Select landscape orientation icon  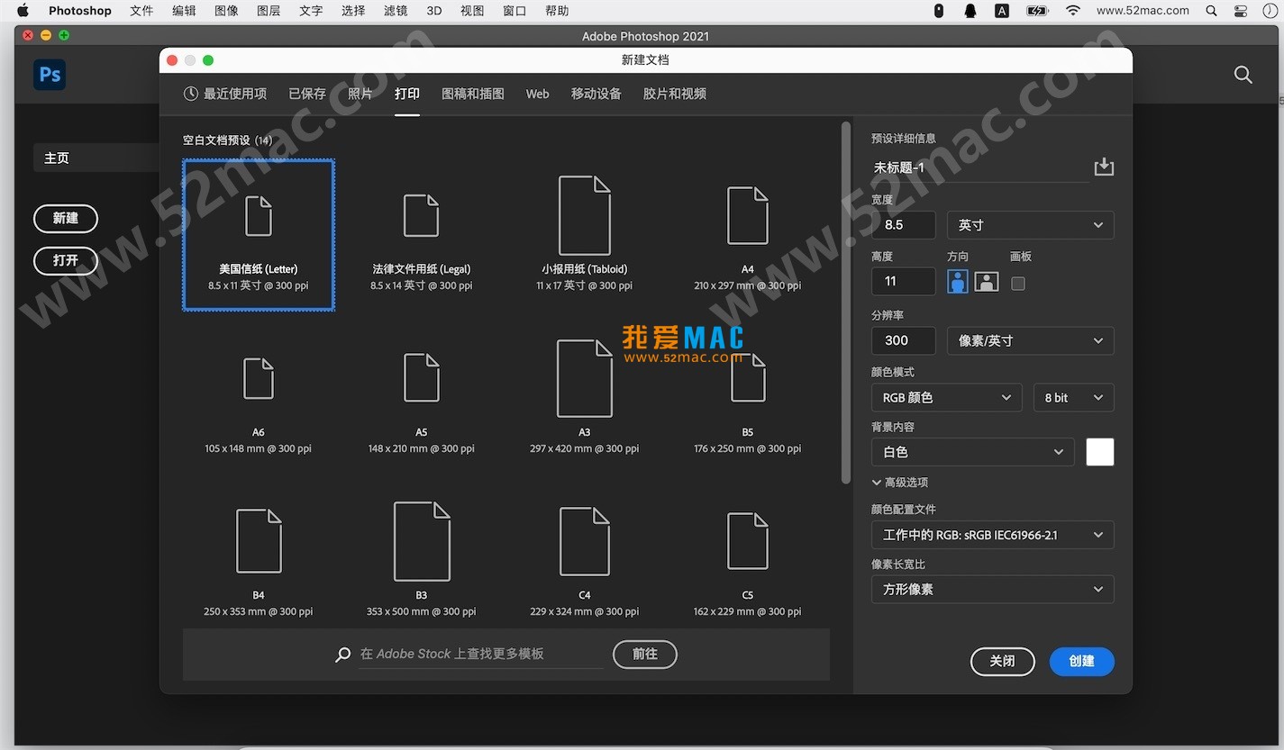click(x=987, y=282)
